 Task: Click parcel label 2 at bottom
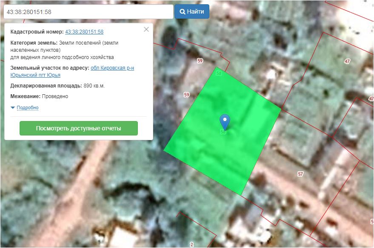[191, 244]
